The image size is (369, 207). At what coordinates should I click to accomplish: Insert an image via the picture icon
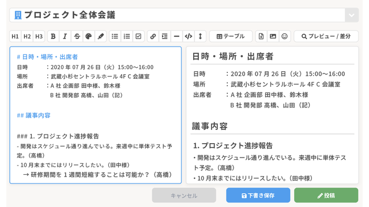click(x=273, y=36)
